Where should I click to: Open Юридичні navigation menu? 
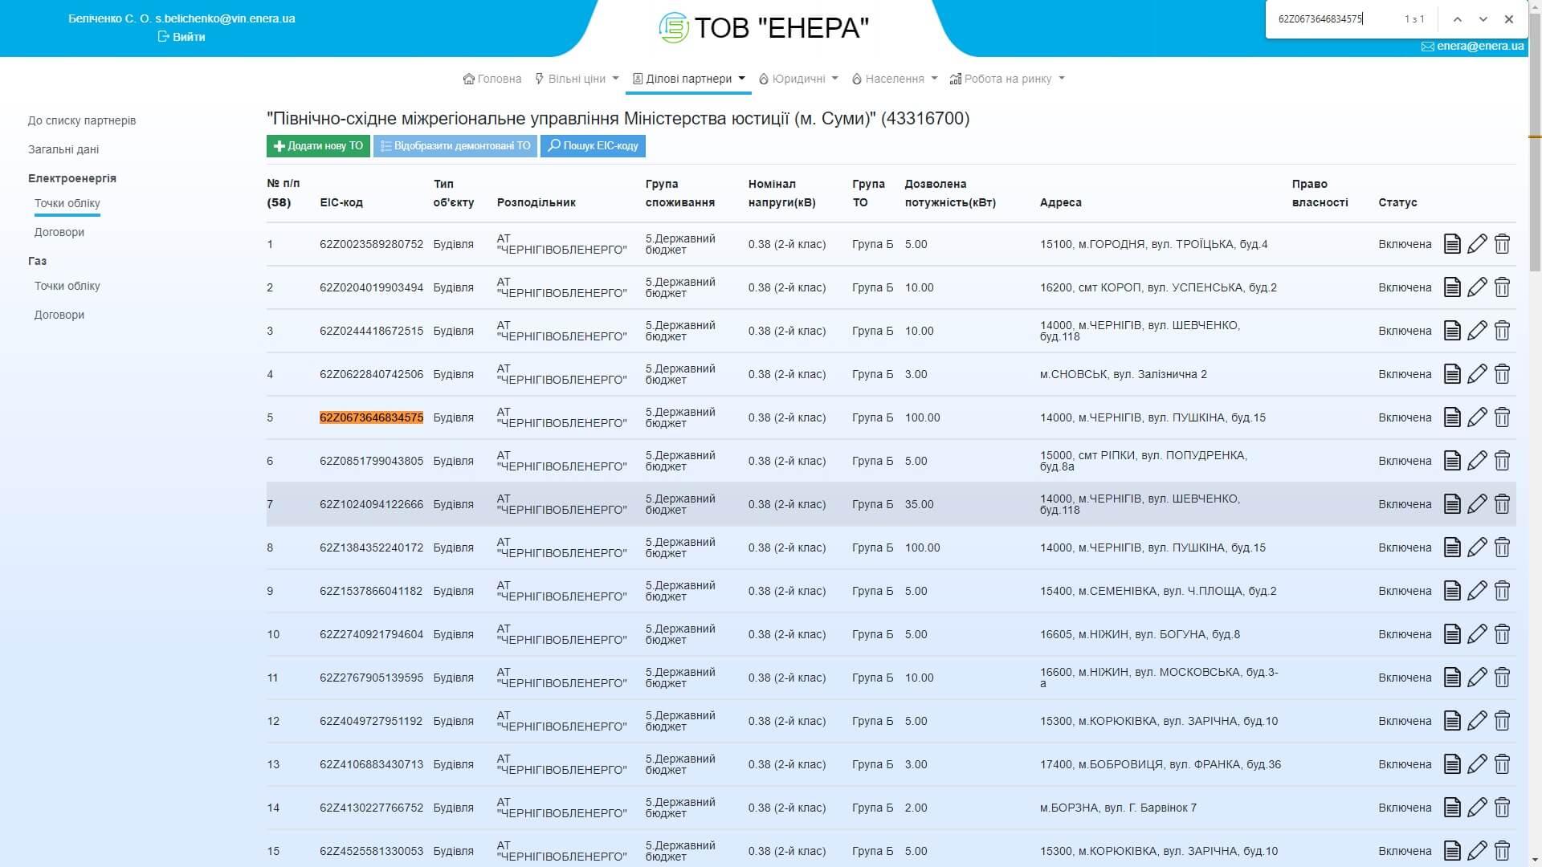[x=798, y=79]
